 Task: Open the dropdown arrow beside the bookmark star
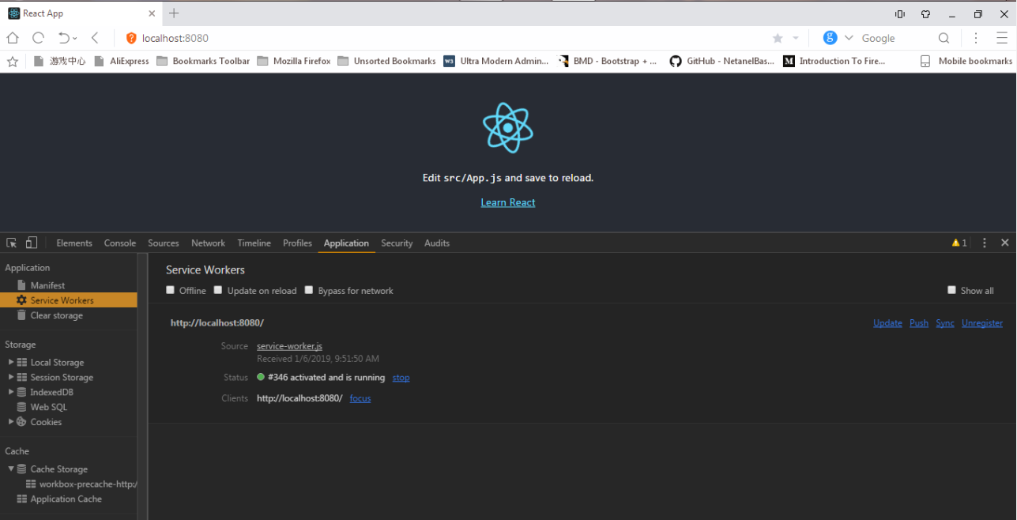796,38
